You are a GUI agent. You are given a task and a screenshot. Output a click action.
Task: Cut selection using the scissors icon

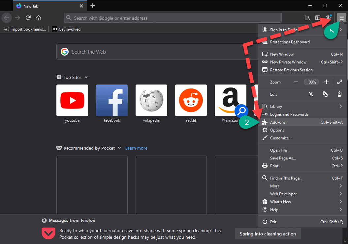point(311,94)
